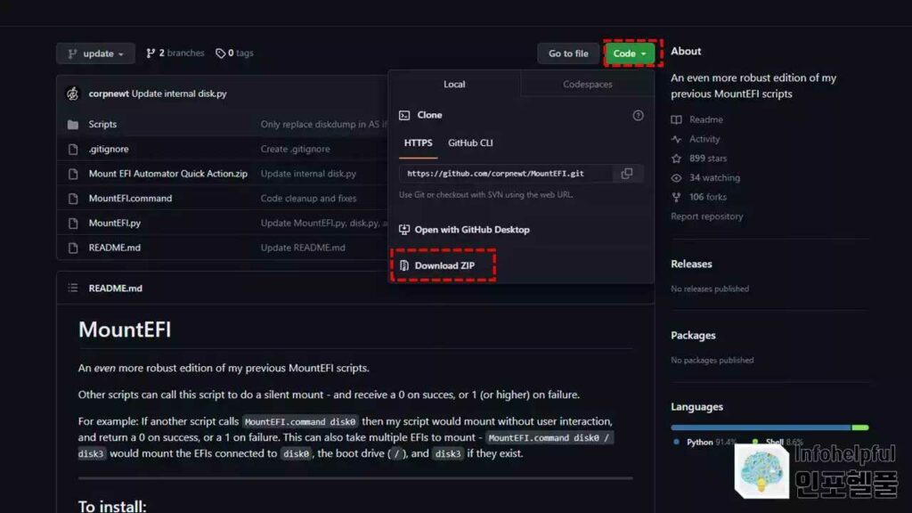Click the Go to file button
Viewport: 912px width, 513px height.
(x=567, y=53)
